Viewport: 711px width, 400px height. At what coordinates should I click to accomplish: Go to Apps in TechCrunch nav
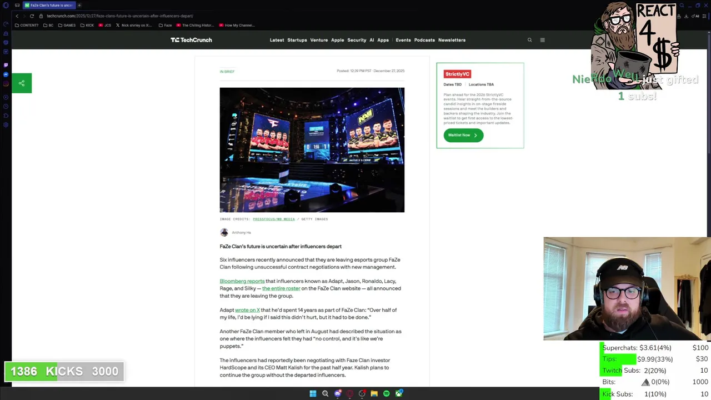click(x=383, y=40)
